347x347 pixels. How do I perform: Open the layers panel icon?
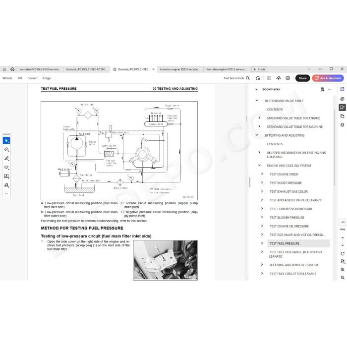point(342,125)
